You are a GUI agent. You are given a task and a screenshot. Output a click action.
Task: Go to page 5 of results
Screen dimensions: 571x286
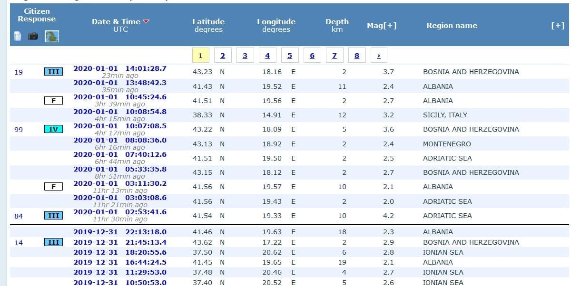289,56
